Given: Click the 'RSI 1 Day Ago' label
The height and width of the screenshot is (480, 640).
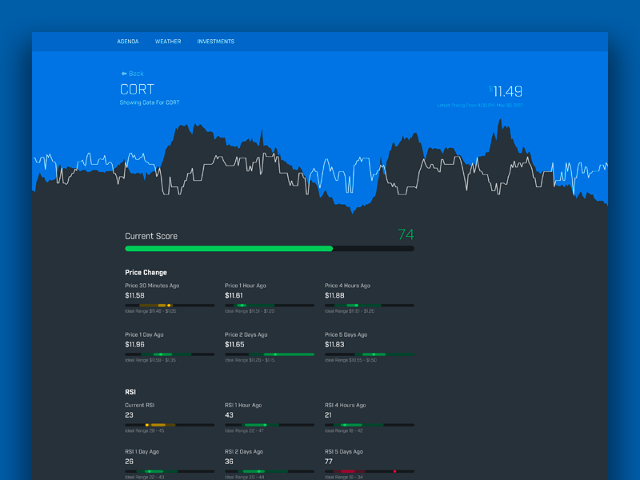Looking at the screenshot, I should 142,452.
